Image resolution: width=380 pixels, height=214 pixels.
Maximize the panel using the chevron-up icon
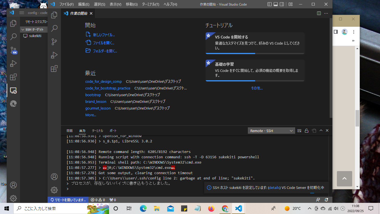click(321, 131)
